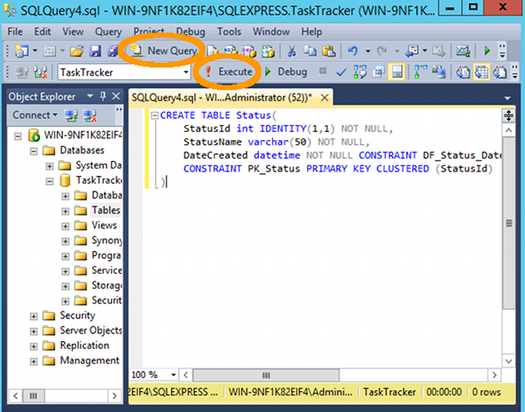Open the Undo history dropdown arrow
525x412 pixels.
pyautogui.click(x=367, y=52)
